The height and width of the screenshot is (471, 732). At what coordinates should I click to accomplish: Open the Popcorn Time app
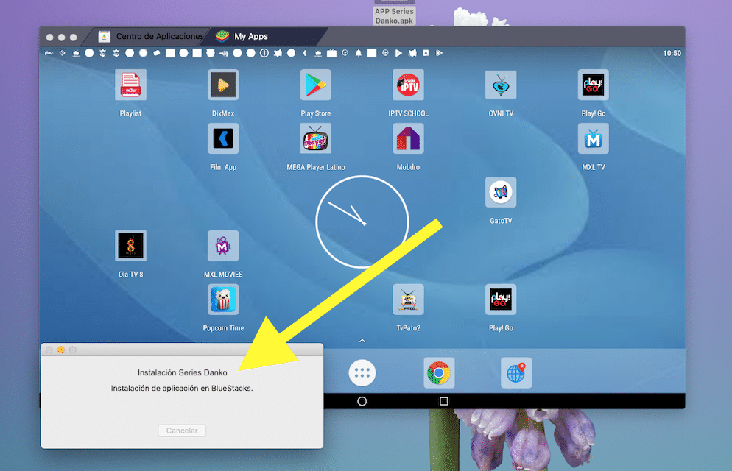tap(222, 300)
